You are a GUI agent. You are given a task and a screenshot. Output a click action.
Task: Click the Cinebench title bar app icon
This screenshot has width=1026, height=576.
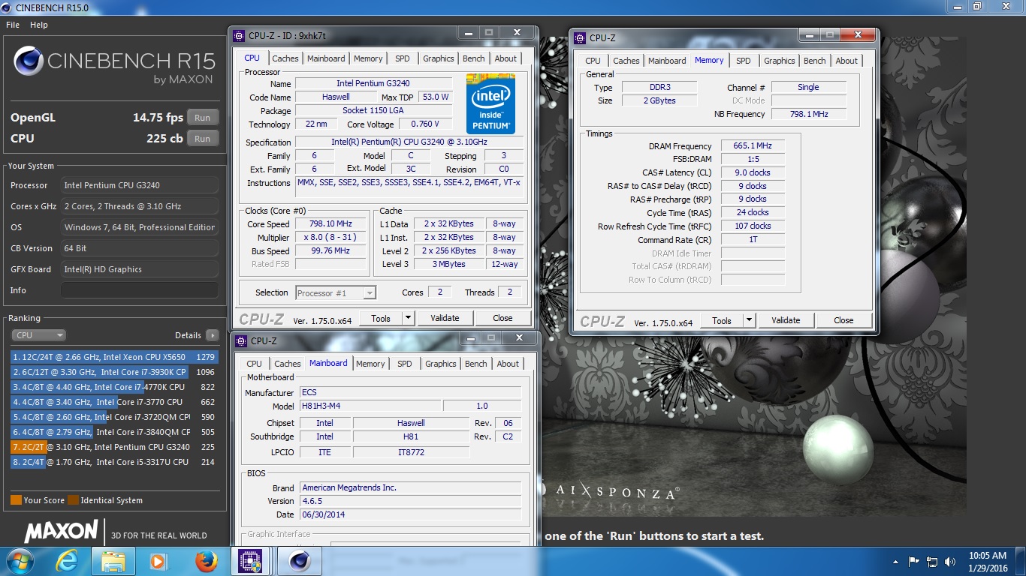tap(7, 7)
